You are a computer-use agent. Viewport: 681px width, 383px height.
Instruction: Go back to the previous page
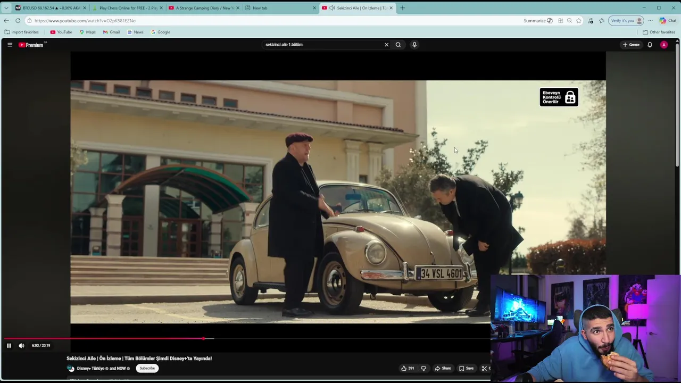6,21
